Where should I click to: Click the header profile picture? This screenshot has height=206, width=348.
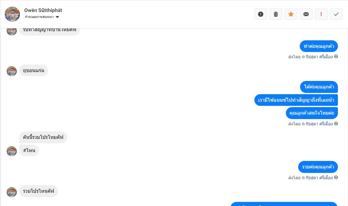click(x=12, y=14)
